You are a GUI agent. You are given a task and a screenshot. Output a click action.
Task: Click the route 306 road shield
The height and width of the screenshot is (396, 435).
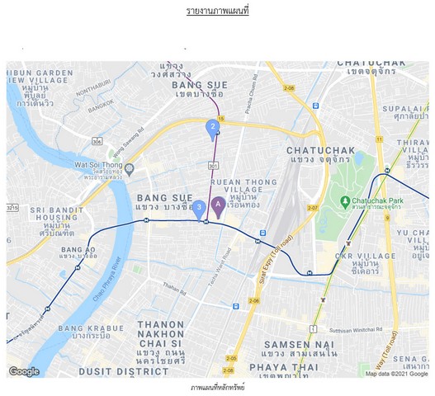coord(97,141)
